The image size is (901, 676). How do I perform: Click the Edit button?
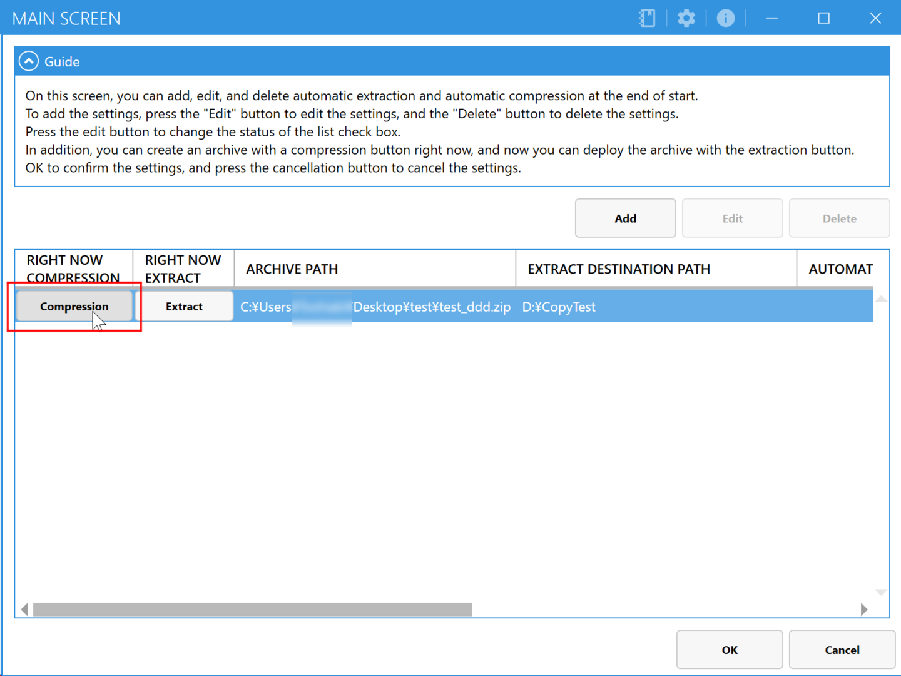coord(732,218)
